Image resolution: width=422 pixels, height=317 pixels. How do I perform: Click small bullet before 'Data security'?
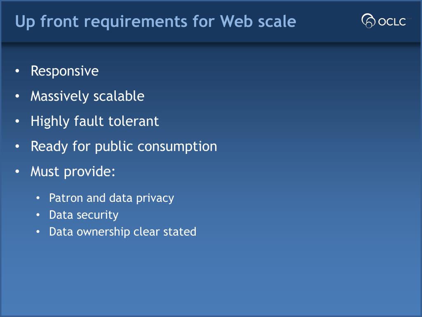pyautogui.click(x=38, y=215)
